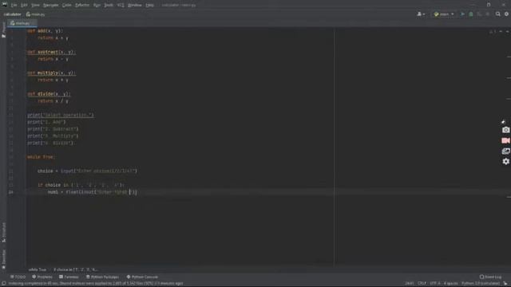Click the screenshot camera icon overlay
Viewport: 511px width, 287px height.
(505, 130)
